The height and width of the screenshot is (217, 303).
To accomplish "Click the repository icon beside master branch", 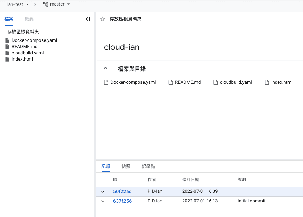I will (x=46, y=4).
